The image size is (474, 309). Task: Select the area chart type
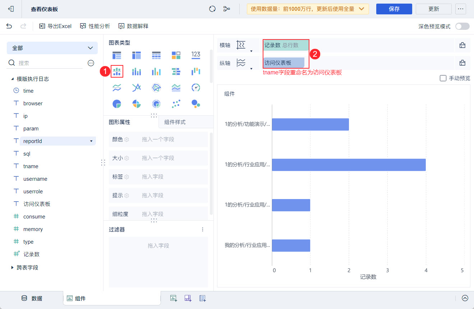(176, 87)
